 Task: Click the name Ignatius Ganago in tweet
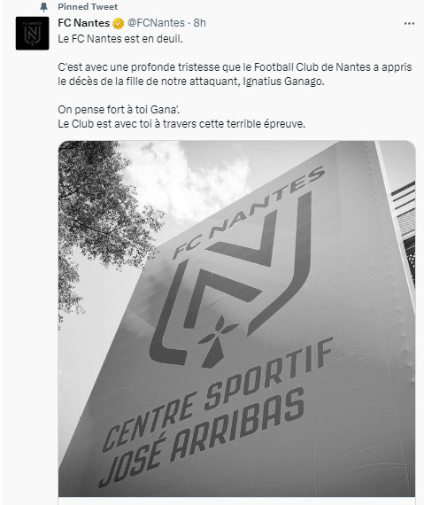click(283, 82)
